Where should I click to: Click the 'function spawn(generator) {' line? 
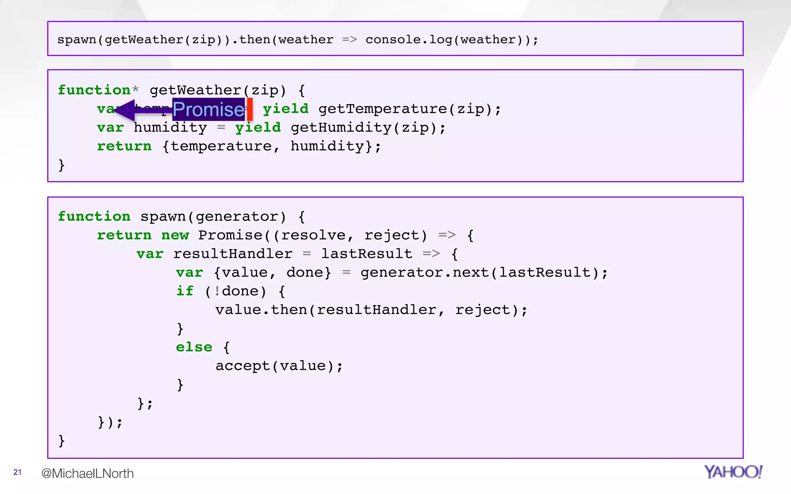pyautogui.click(x=182, y=217)
